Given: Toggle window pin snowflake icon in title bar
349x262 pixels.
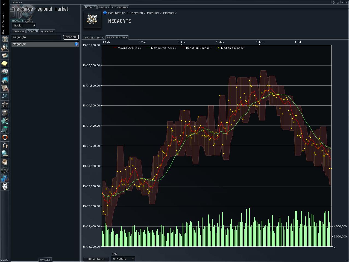Looking at the screenshot, I should [333, 2].
